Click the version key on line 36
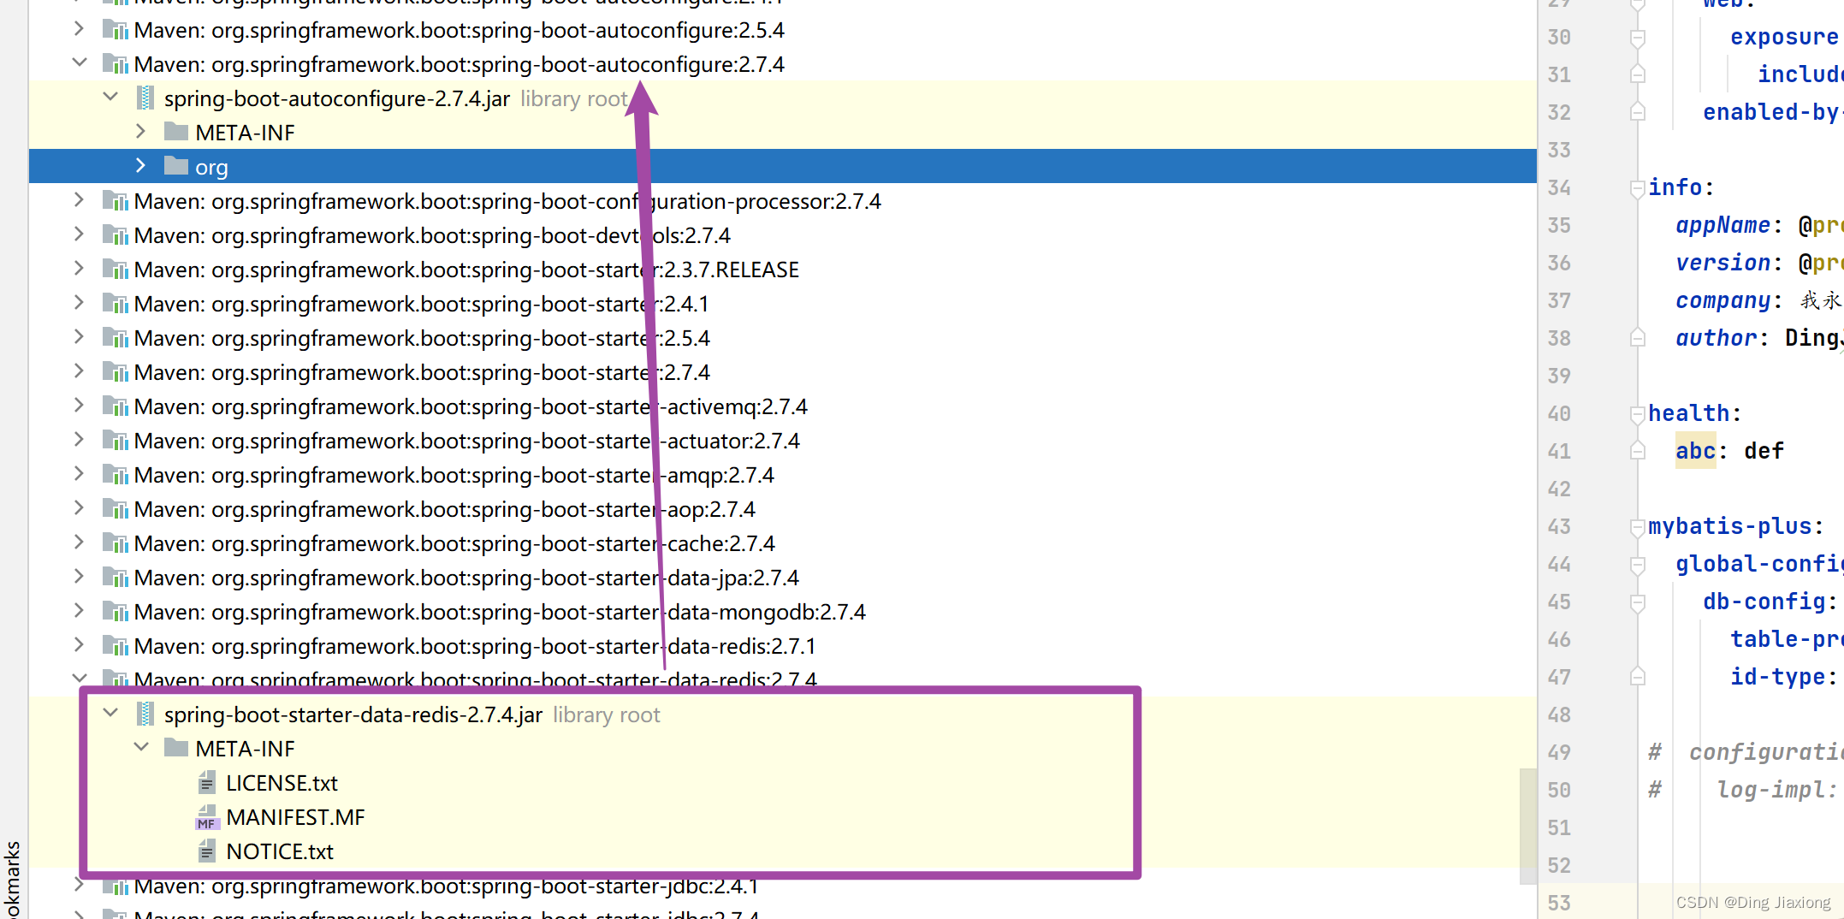The height and width of the screenshot is (919, 1844). (1722, 263)
